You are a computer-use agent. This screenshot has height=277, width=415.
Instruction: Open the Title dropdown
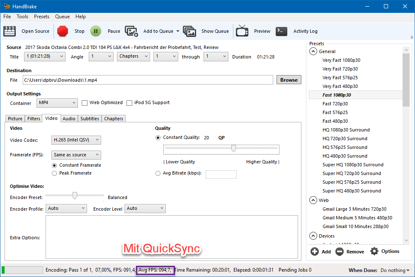pyautogui.click(x=45, y=56)
